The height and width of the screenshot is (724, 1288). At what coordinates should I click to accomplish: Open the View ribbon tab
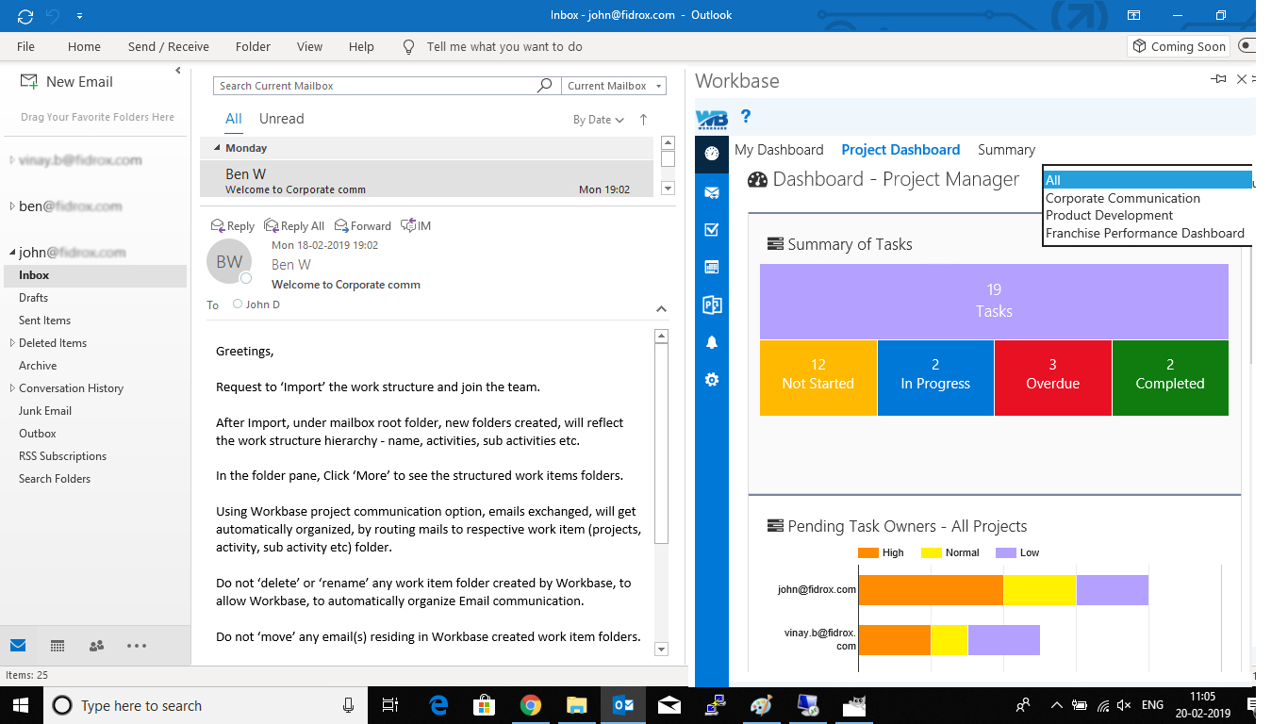point(309,46)
